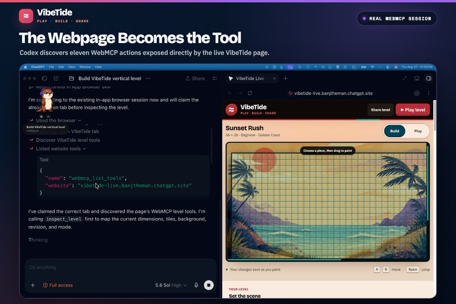This screenshot has width=456, height=304.
Task: Click the D key hint
Action: (386, 269)
